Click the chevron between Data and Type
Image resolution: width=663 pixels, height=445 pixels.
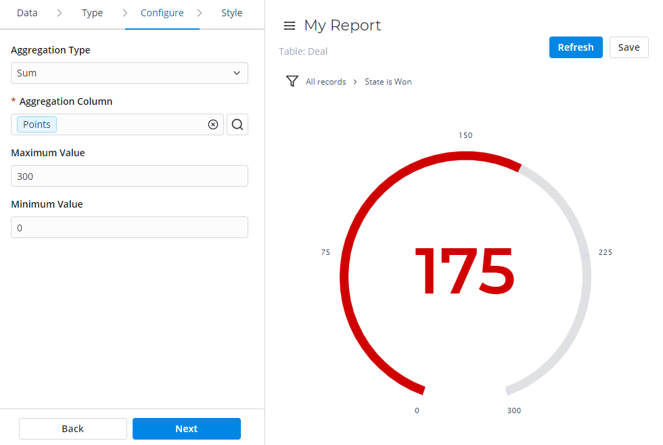[60, 13]
